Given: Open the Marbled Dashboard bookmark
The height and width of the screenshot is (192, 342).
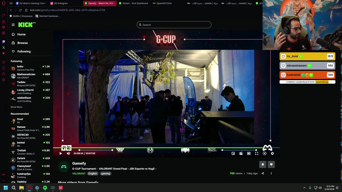Looking at the screenshot, I should tap(48, 16).
